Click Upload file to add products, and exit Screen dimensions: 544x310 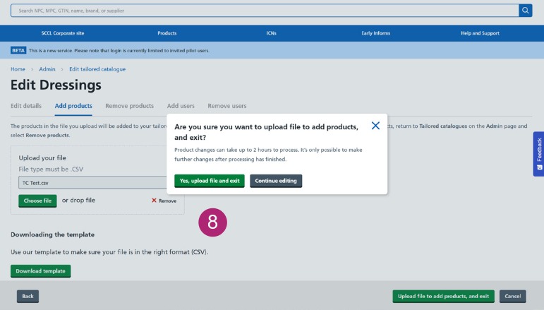coord(443,296)
